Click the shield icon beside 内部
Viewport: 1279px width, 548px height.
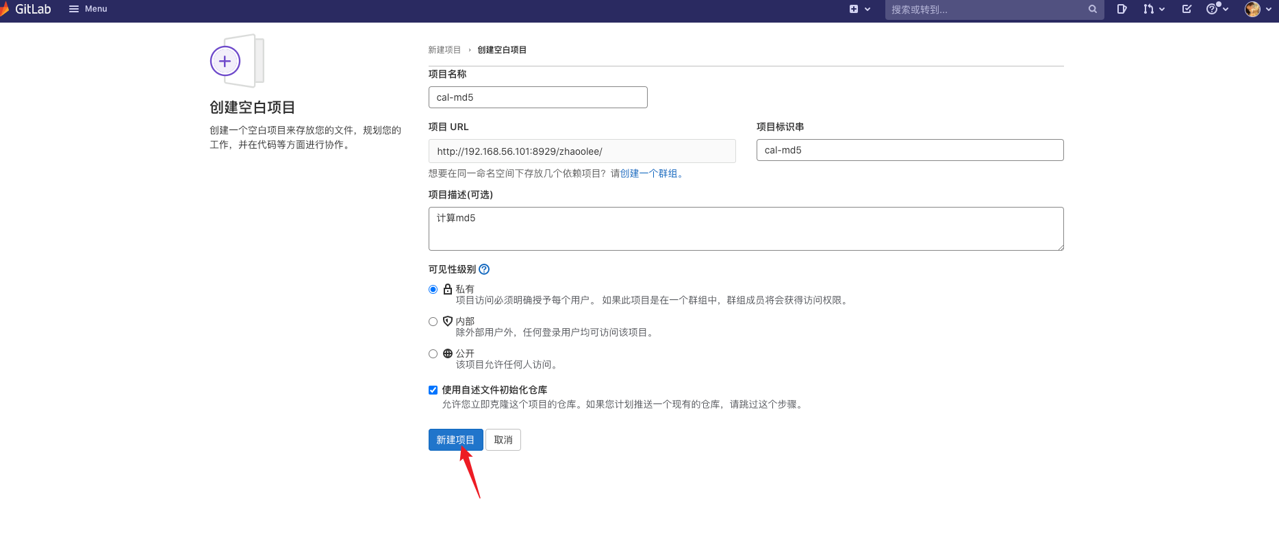448,321
